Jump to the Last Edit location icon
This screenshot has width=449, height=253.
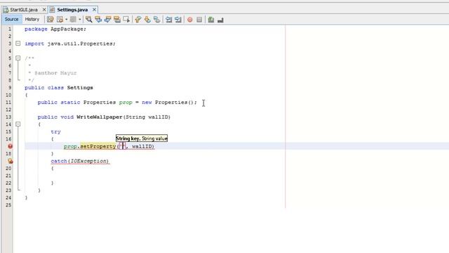click(x=51, y=20)
